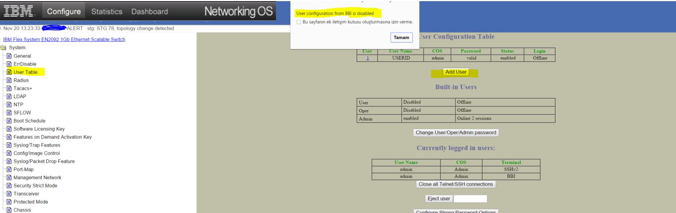Switch to the Statistics tab
Viewport: 676px width, 213px height.
click(x=107, y=12)
